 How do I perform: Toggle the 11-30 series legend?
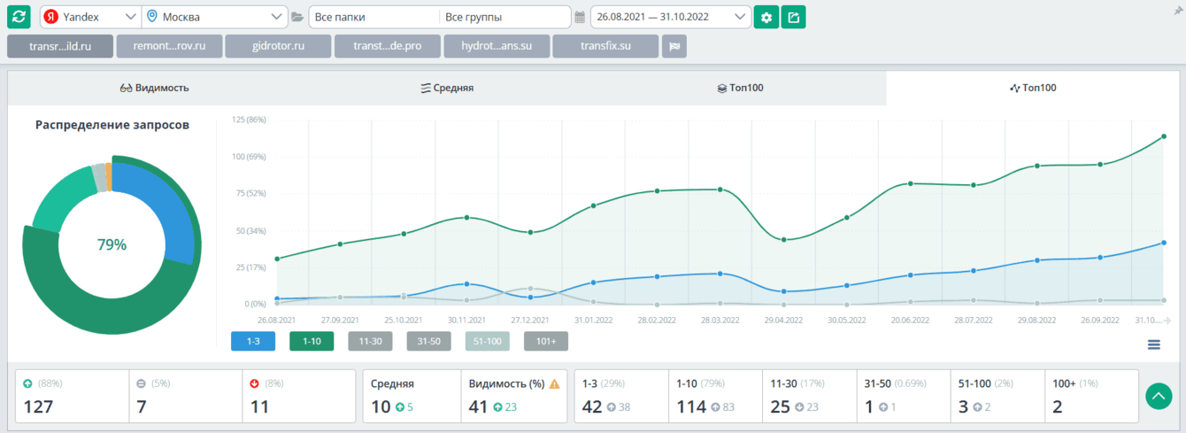(x=370, y=341)
